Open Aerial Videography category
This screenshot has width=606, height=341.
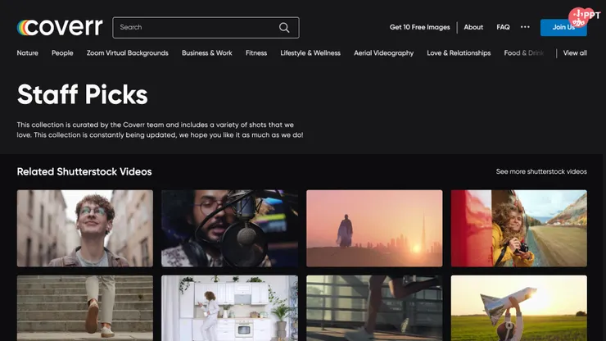pos(384,53)
